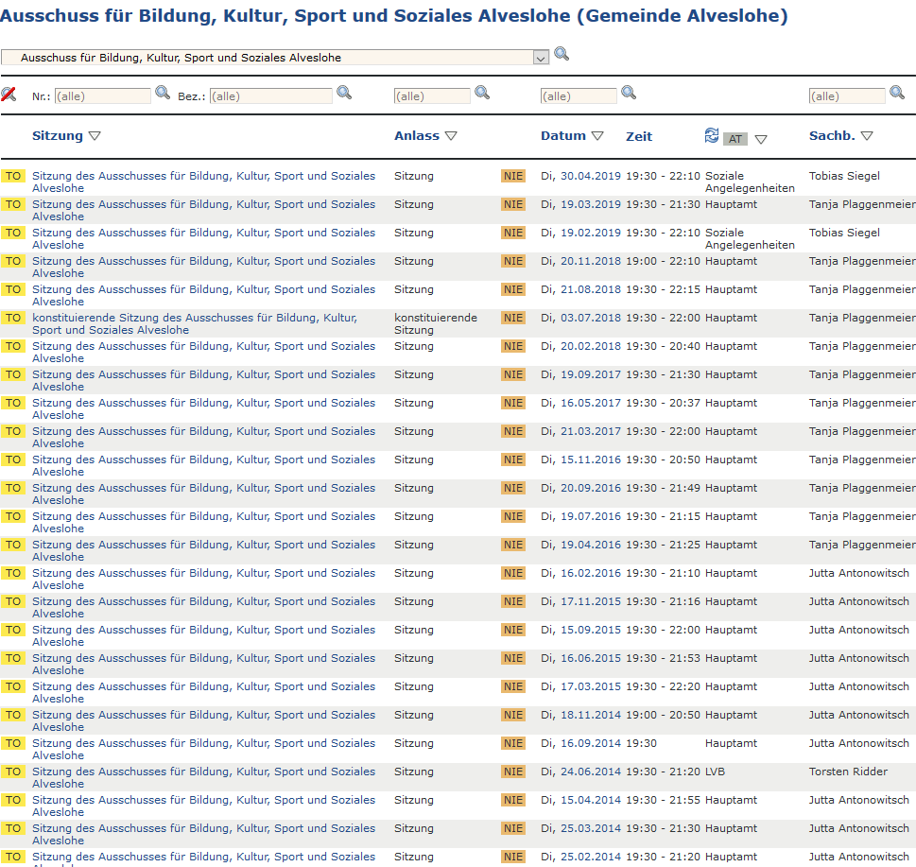Open TO agenda for the 03.07.2018 constituent meeting
916x867 pixels.
(13, 318)
